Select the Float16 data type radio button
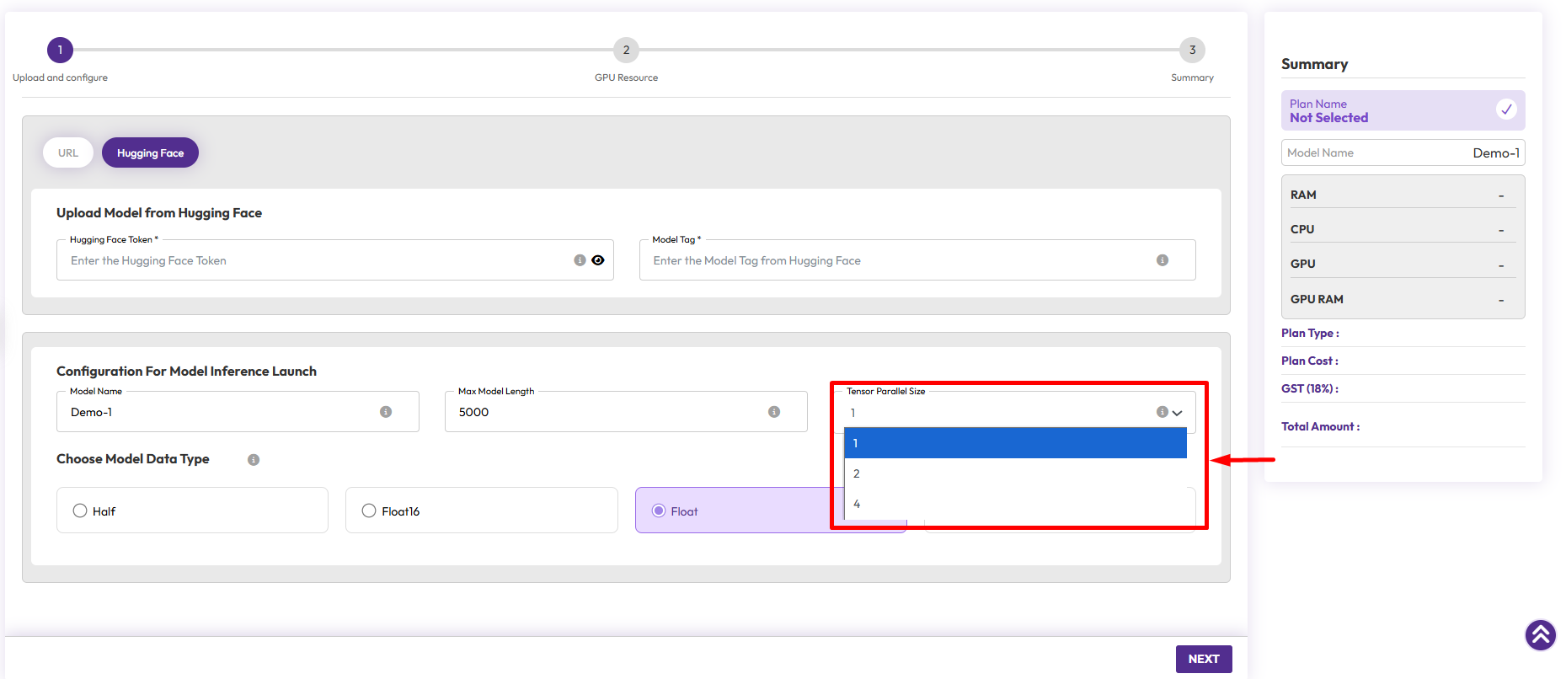 point(369,511)
